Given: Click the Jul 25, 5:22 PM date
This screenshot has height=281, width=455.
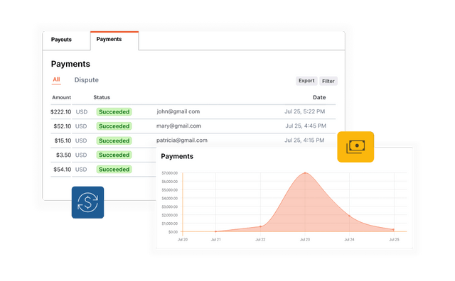Looking at the screenshot, I should click(305, 111).
